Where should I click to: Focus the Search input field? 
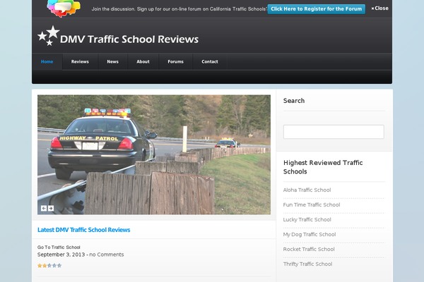(334, 132)
